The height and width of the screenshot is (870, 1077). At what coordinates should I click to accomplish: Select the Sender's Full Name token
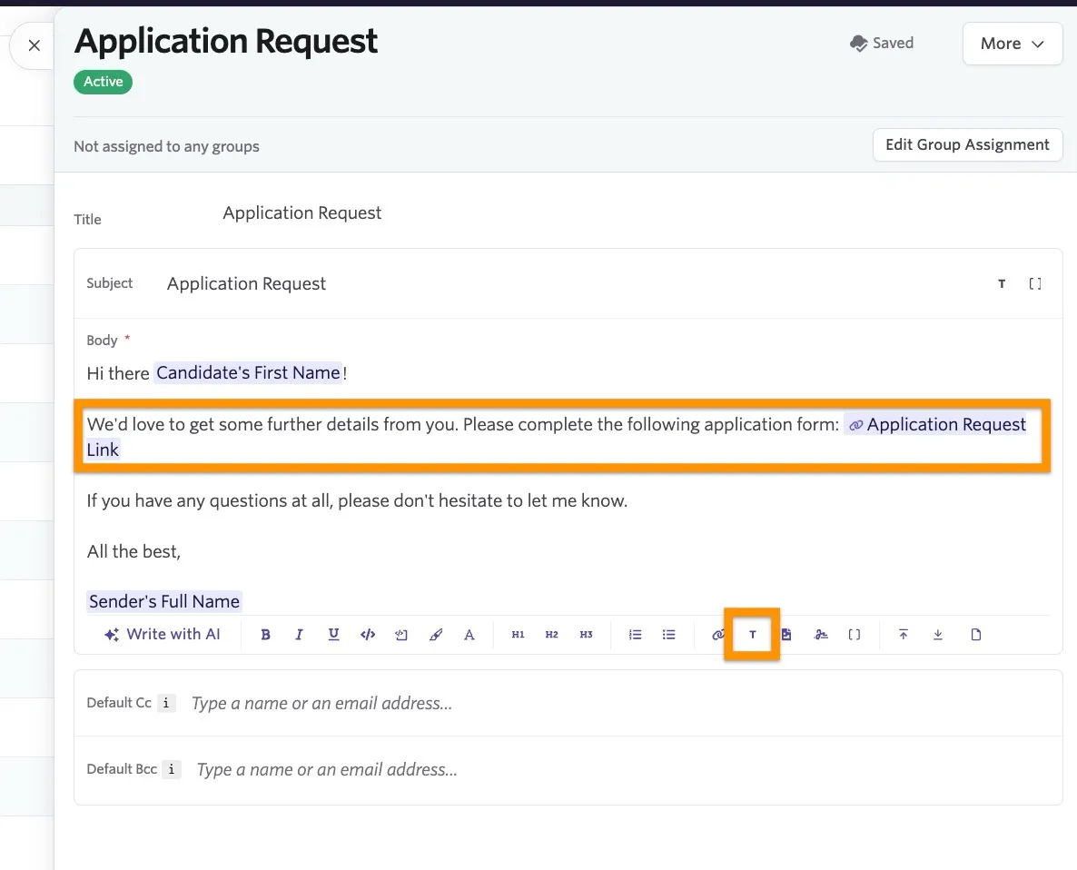coord(164,601)
